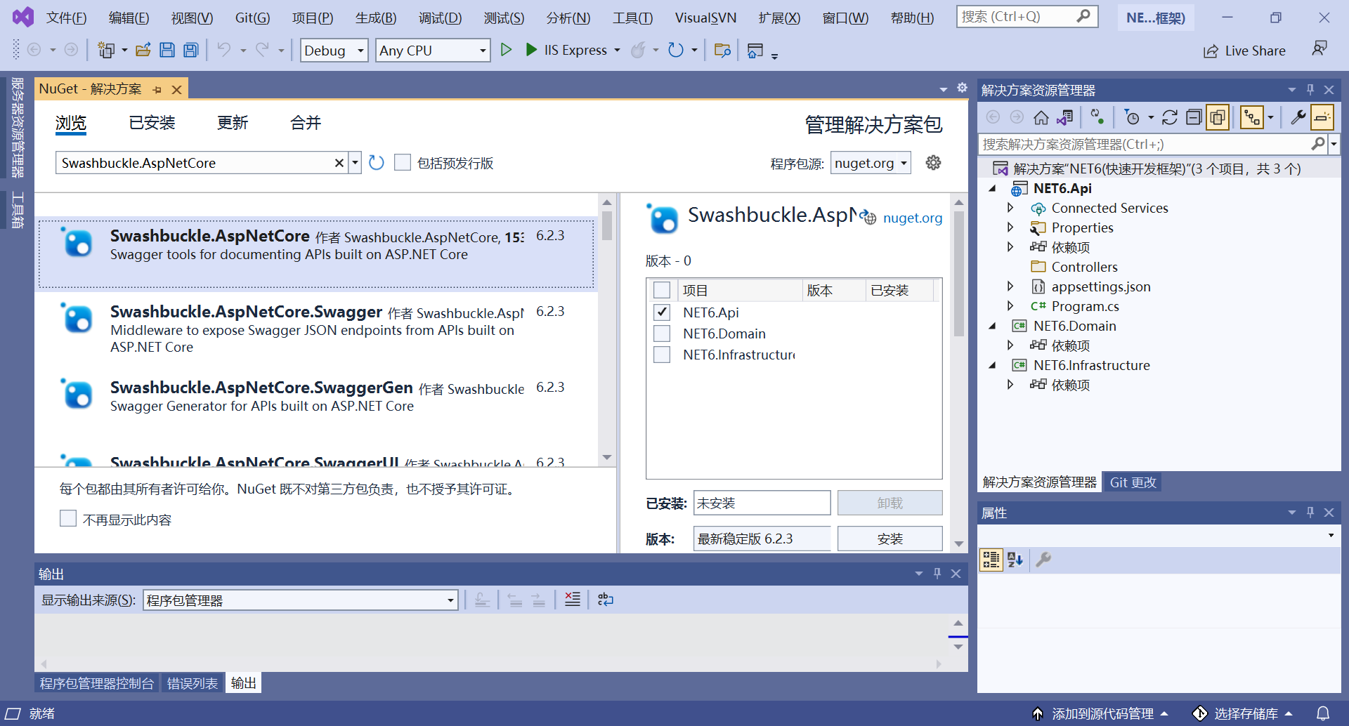Toggle word wrap icon in Output window
Image resolution: width=1349 pixels, height=726 pixels.
coord(606,600)
